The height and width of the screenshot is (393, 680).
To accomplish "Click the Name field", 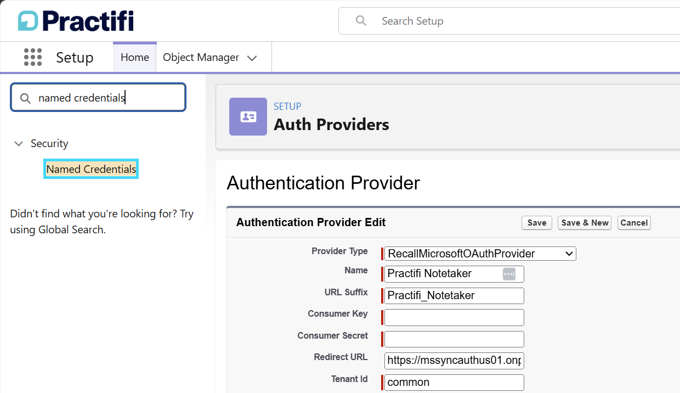I will 454,274.
